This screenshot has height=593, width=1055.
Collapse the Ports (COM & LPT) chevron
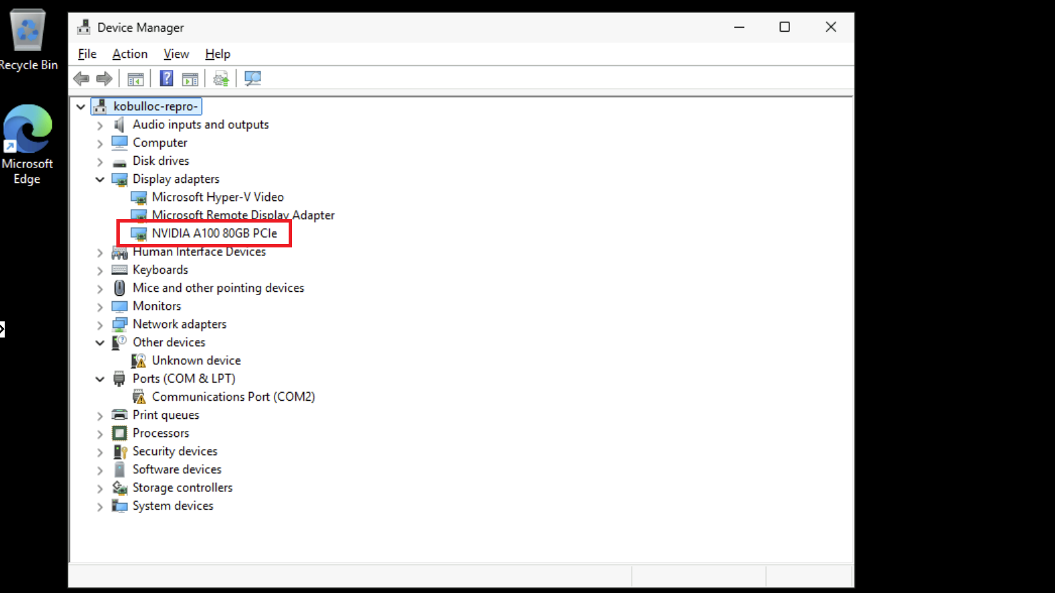coord(100,379)
